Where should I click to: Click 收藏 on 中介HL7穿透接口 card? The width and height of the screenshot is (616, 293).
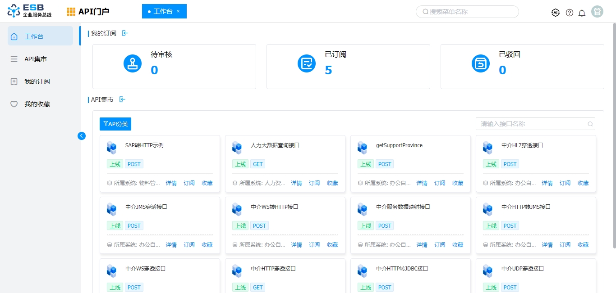[x=583, y=183]
